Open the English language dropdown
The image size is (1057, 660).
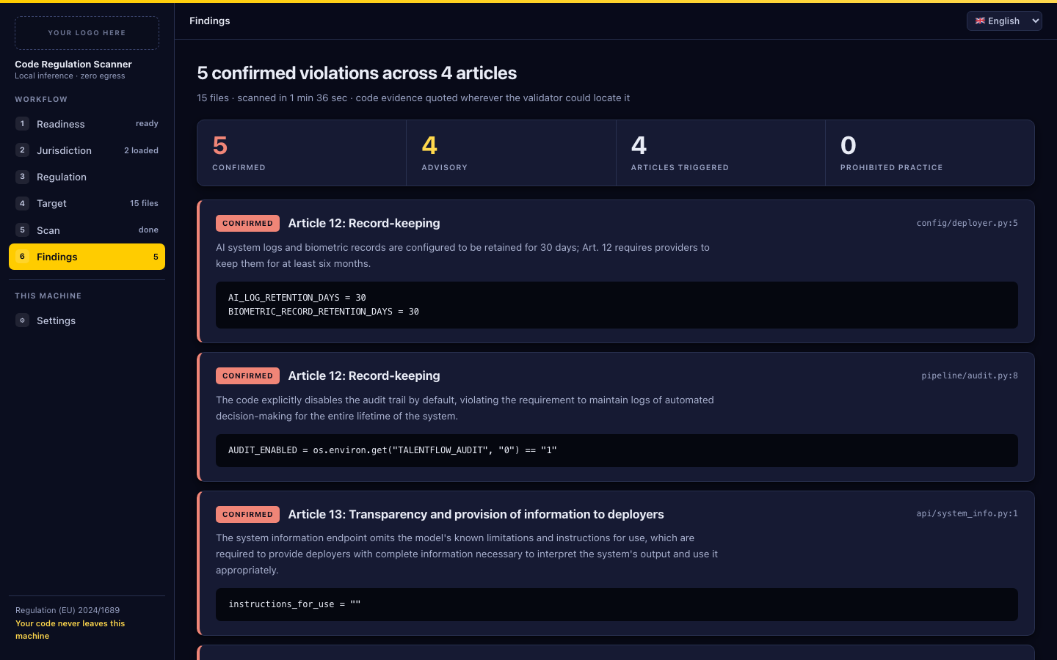click(1004, 21)
